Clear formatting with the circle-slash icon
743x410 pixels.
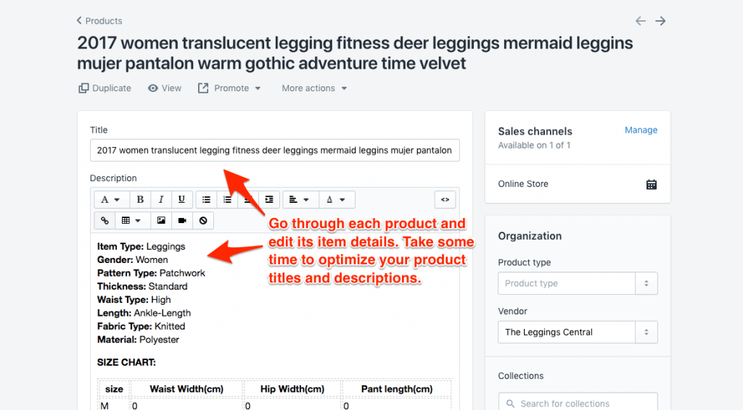click(203, 220)
